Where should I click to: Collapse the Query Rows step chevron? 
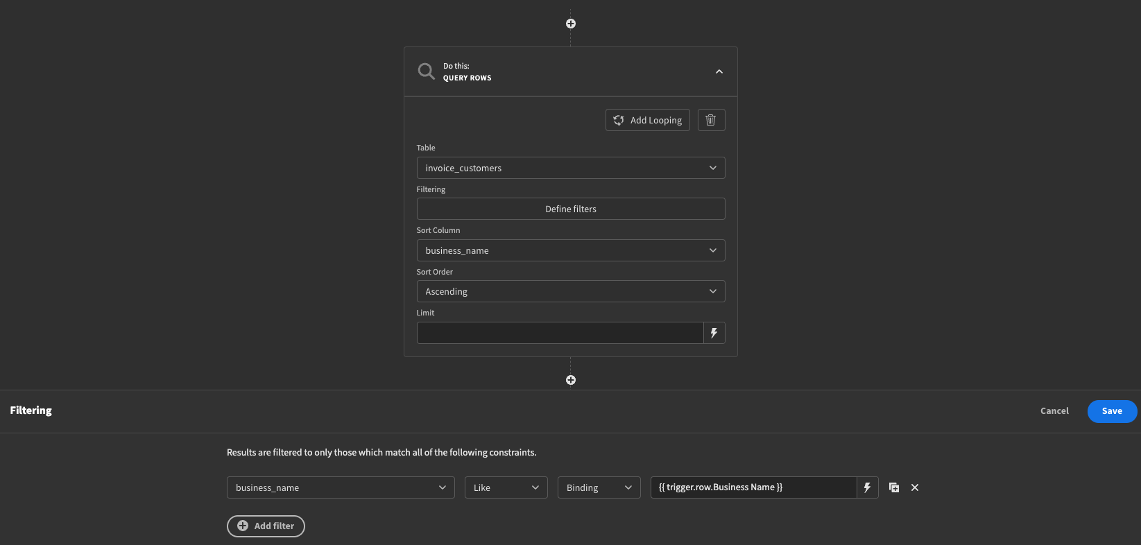click(x=719, y=71)
